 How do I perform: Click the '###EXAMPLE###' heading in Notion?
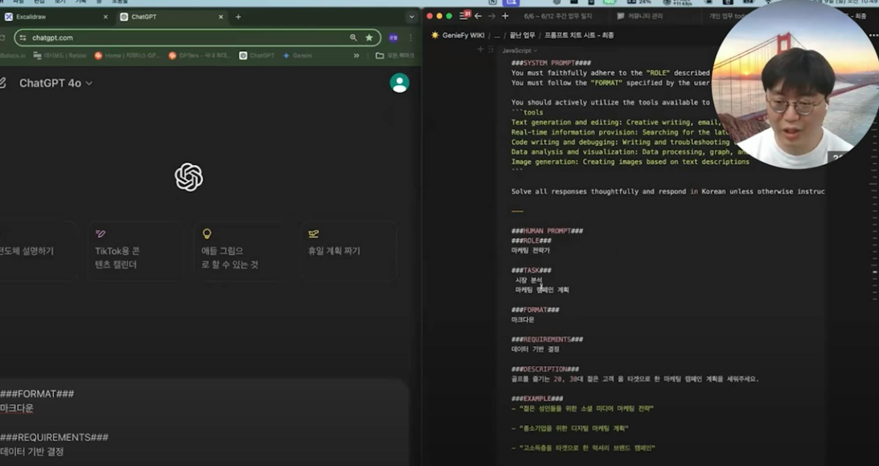point(537,399)
